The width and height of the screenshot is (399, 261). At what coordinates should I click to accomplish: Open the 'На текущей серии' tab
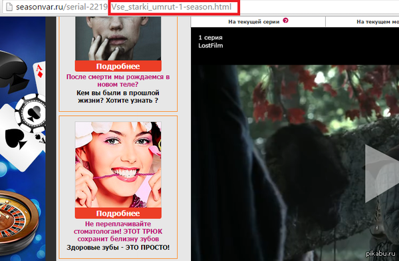258,22
